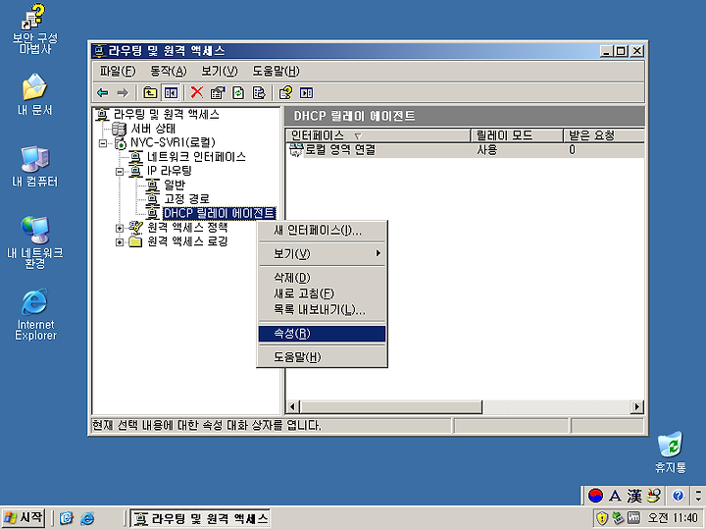706x530 pixels.
Task: Open the language bar options dropdown arrow
Action: [698, 497]
